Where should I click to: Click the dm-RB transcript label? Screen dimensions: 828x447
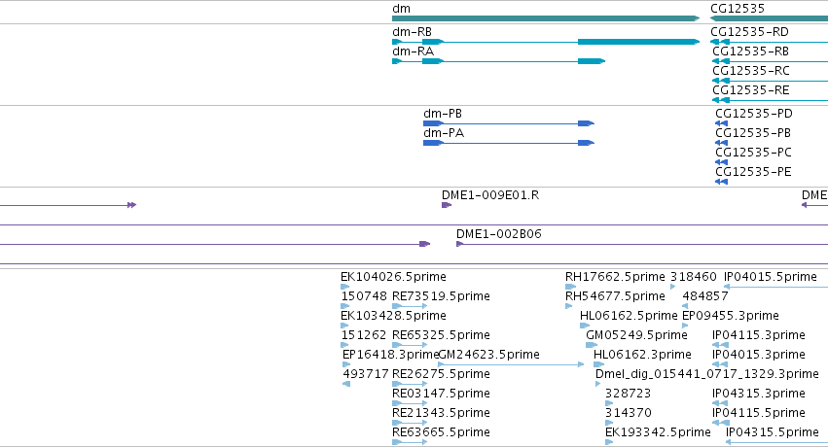click(412, 32)
